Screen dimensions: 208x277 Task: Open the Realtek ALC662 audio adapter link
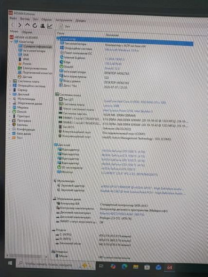pos(143,192)
